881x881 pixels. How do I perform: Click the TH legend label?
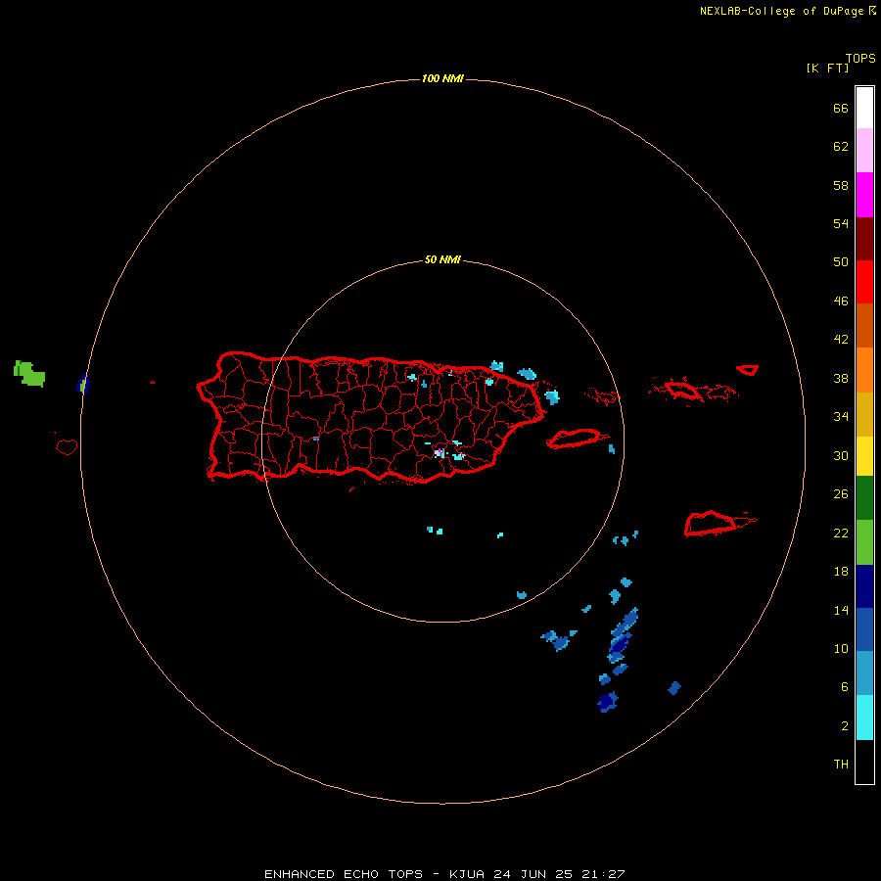tap(841, 764)
